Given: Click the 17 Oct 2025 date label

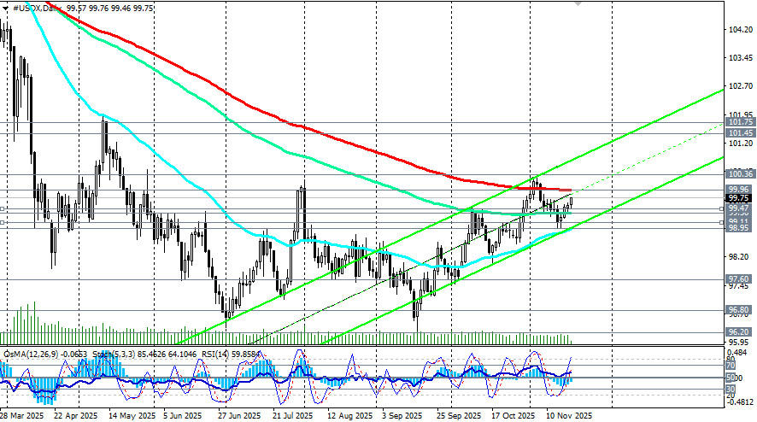Looking at the screenshot, I should (x=513, y=416).
